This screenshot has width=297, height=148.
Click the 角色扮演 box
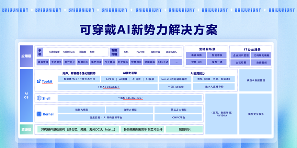click(x=96, y=62)
